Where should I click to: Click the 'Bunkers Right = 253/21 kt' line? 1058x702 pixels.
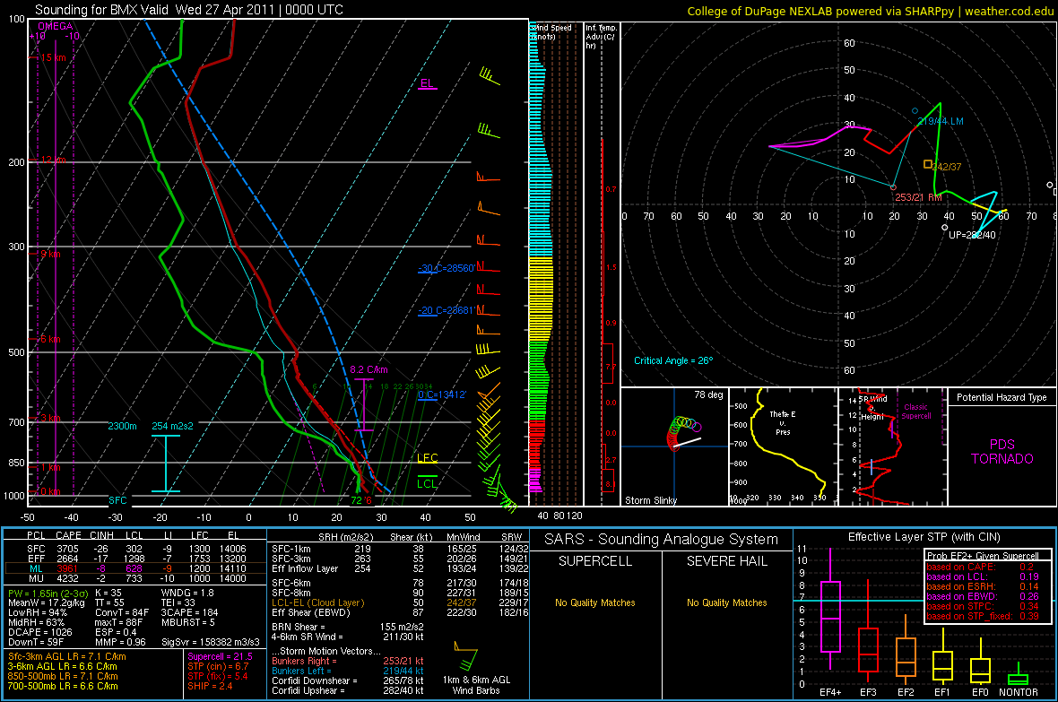(348, 661)
